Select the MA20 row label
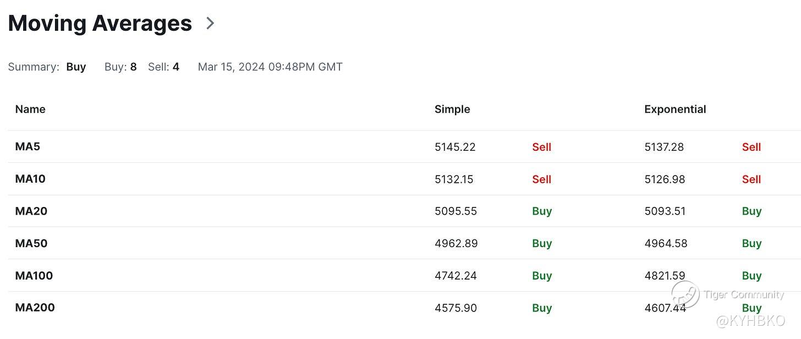 [31, 211]
